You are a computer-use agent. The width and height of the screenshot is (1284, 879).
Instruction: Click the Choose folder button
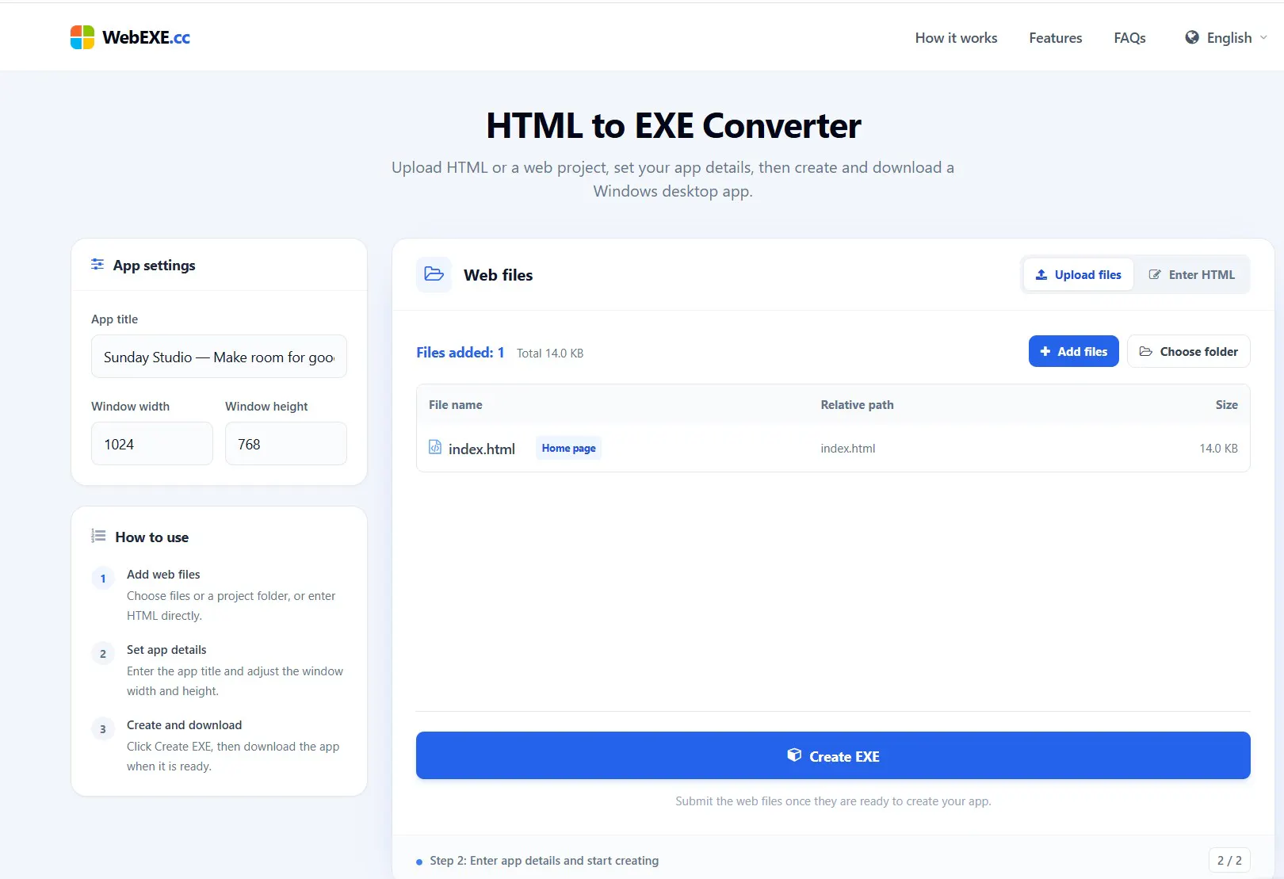(1188, 351)
